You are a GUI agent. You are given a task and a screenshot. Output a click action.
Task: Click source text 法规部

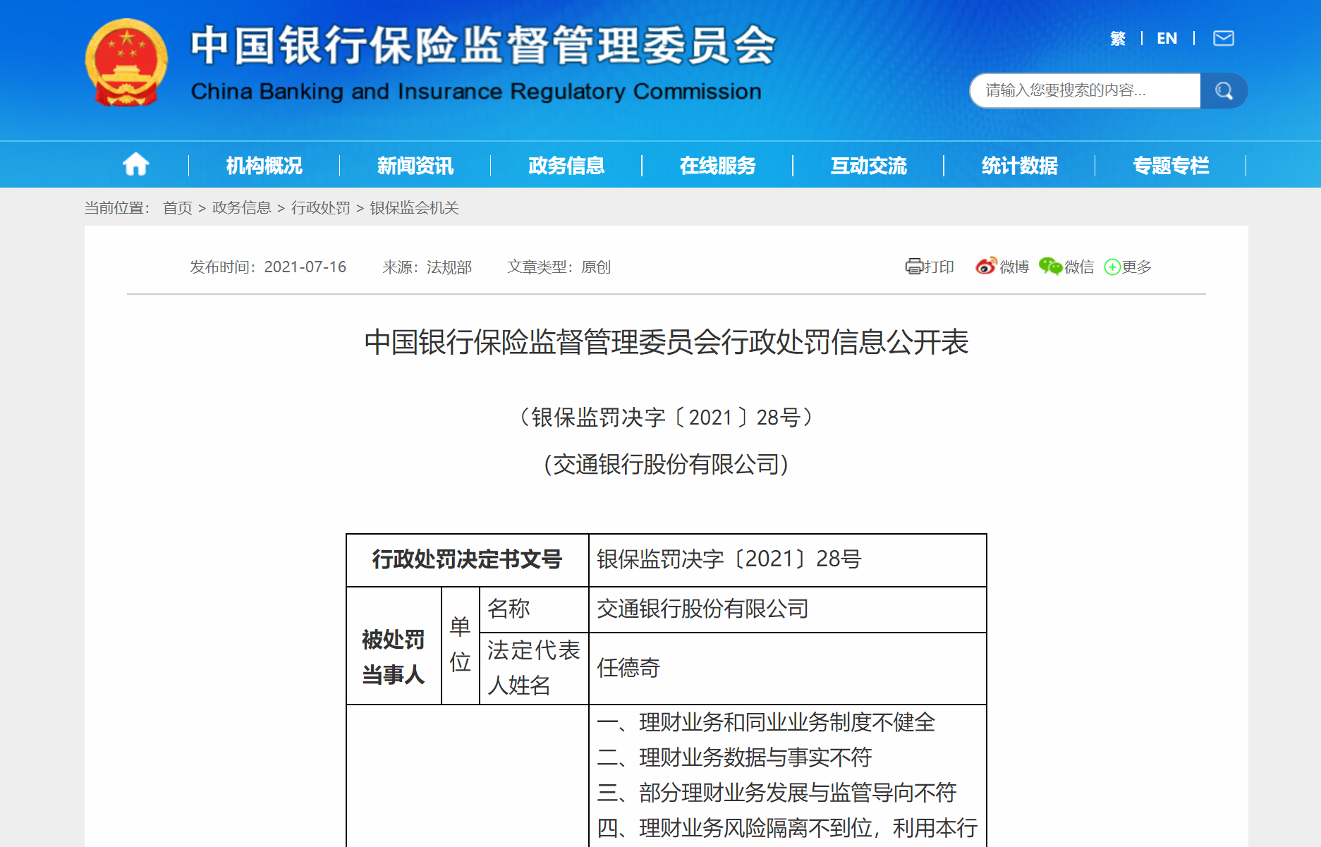449,267
